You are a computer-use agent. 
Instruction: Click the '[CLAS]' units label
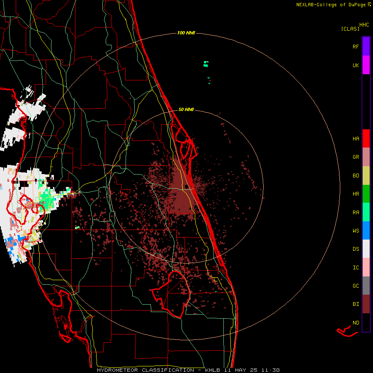click(350, 29)
